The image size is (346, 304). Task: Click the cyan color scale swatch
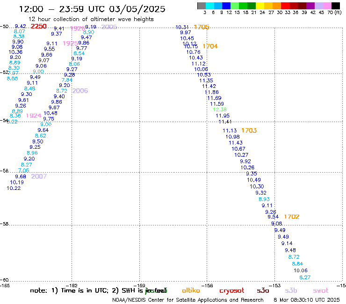(210, 6)
